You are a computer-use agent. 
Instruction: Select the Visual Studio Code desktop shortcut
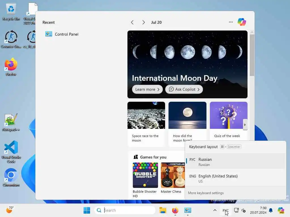(x=11, y=151)
